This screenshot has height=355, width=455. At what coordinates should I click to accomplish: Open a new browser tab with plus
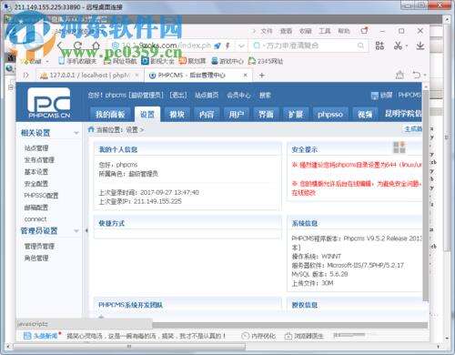click(262, 75)
